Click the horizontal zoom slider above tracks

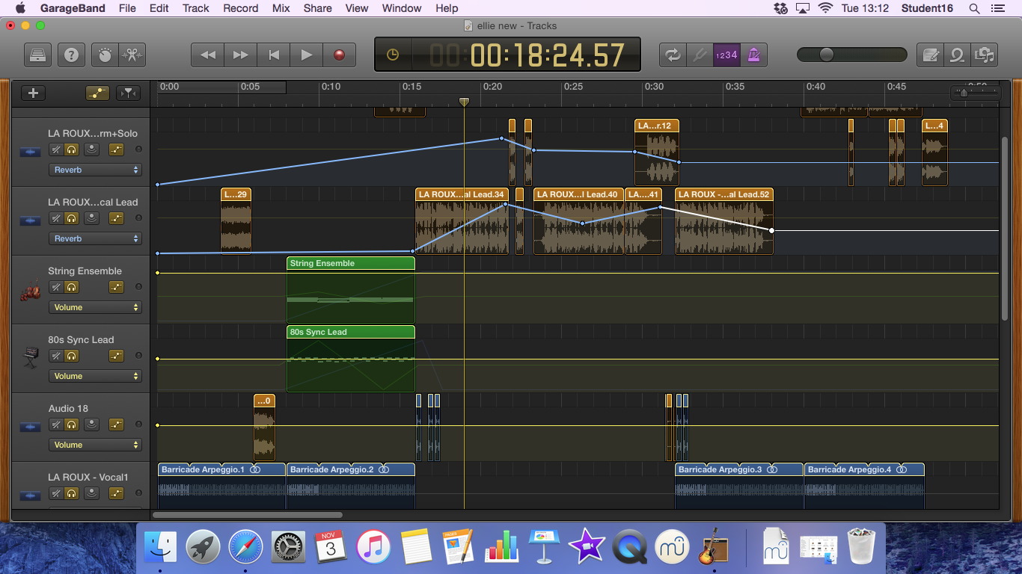975,93
